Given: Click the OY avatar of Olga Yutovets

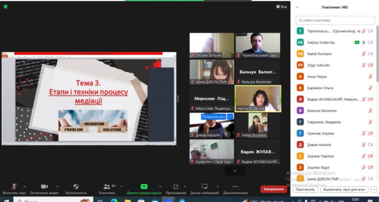Looking at the screenshot, I should [x=300, y=65].
